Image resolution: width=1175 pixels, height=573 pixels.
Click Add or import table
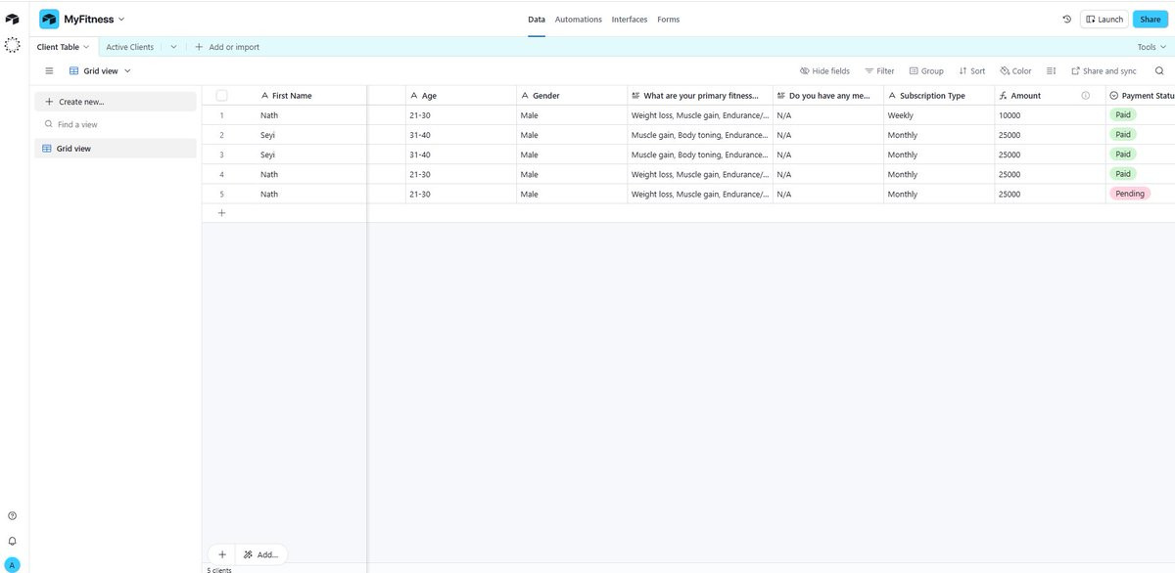pos(227,47)
